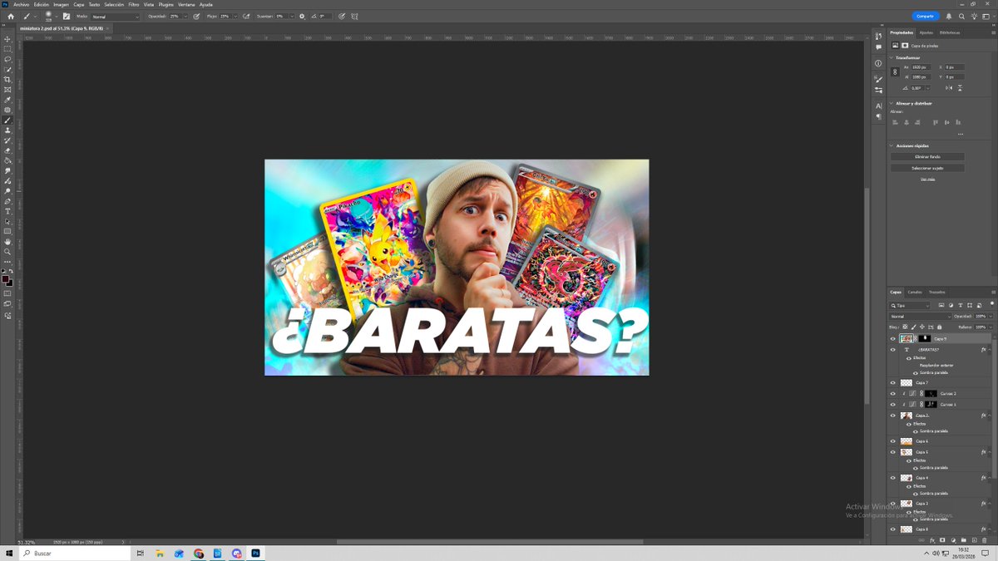Viewport: 998px width, 561px height.
Task: Open the Paragraph panel icon
Action: coord(878,117)
